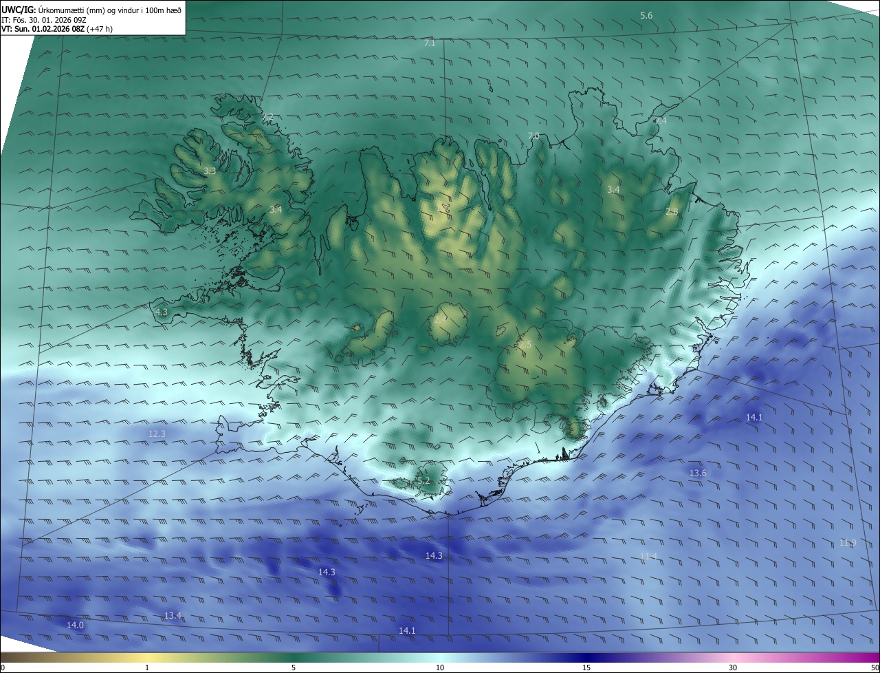Click the 7.1 value label
This screenshot has width=880, height=673.
pyautogui.click(x=430, y=43)
